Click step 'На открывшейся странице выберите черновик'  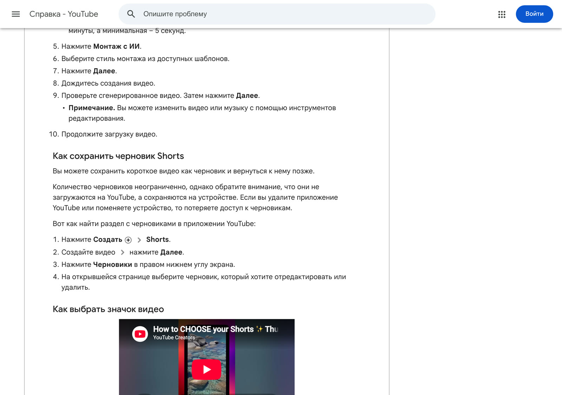[204, 282]
